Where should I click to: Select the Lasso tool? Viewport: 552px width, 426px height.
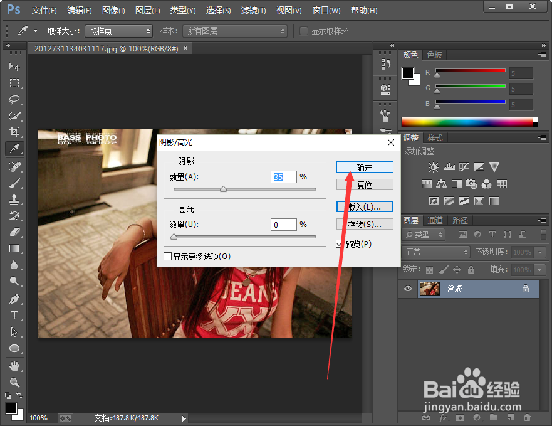click(x=14, y=100)
